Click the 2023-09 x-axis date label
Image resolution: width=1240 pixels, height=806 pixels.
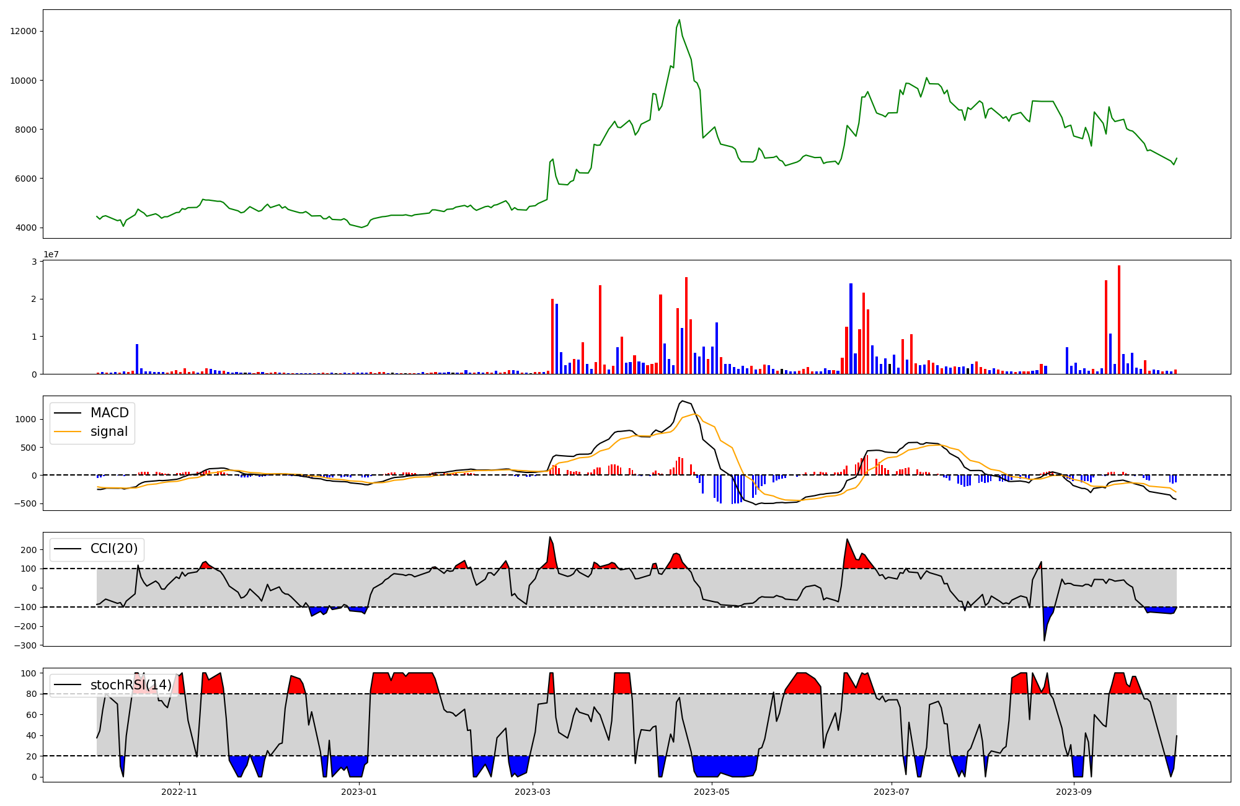tap(1074, 792)
